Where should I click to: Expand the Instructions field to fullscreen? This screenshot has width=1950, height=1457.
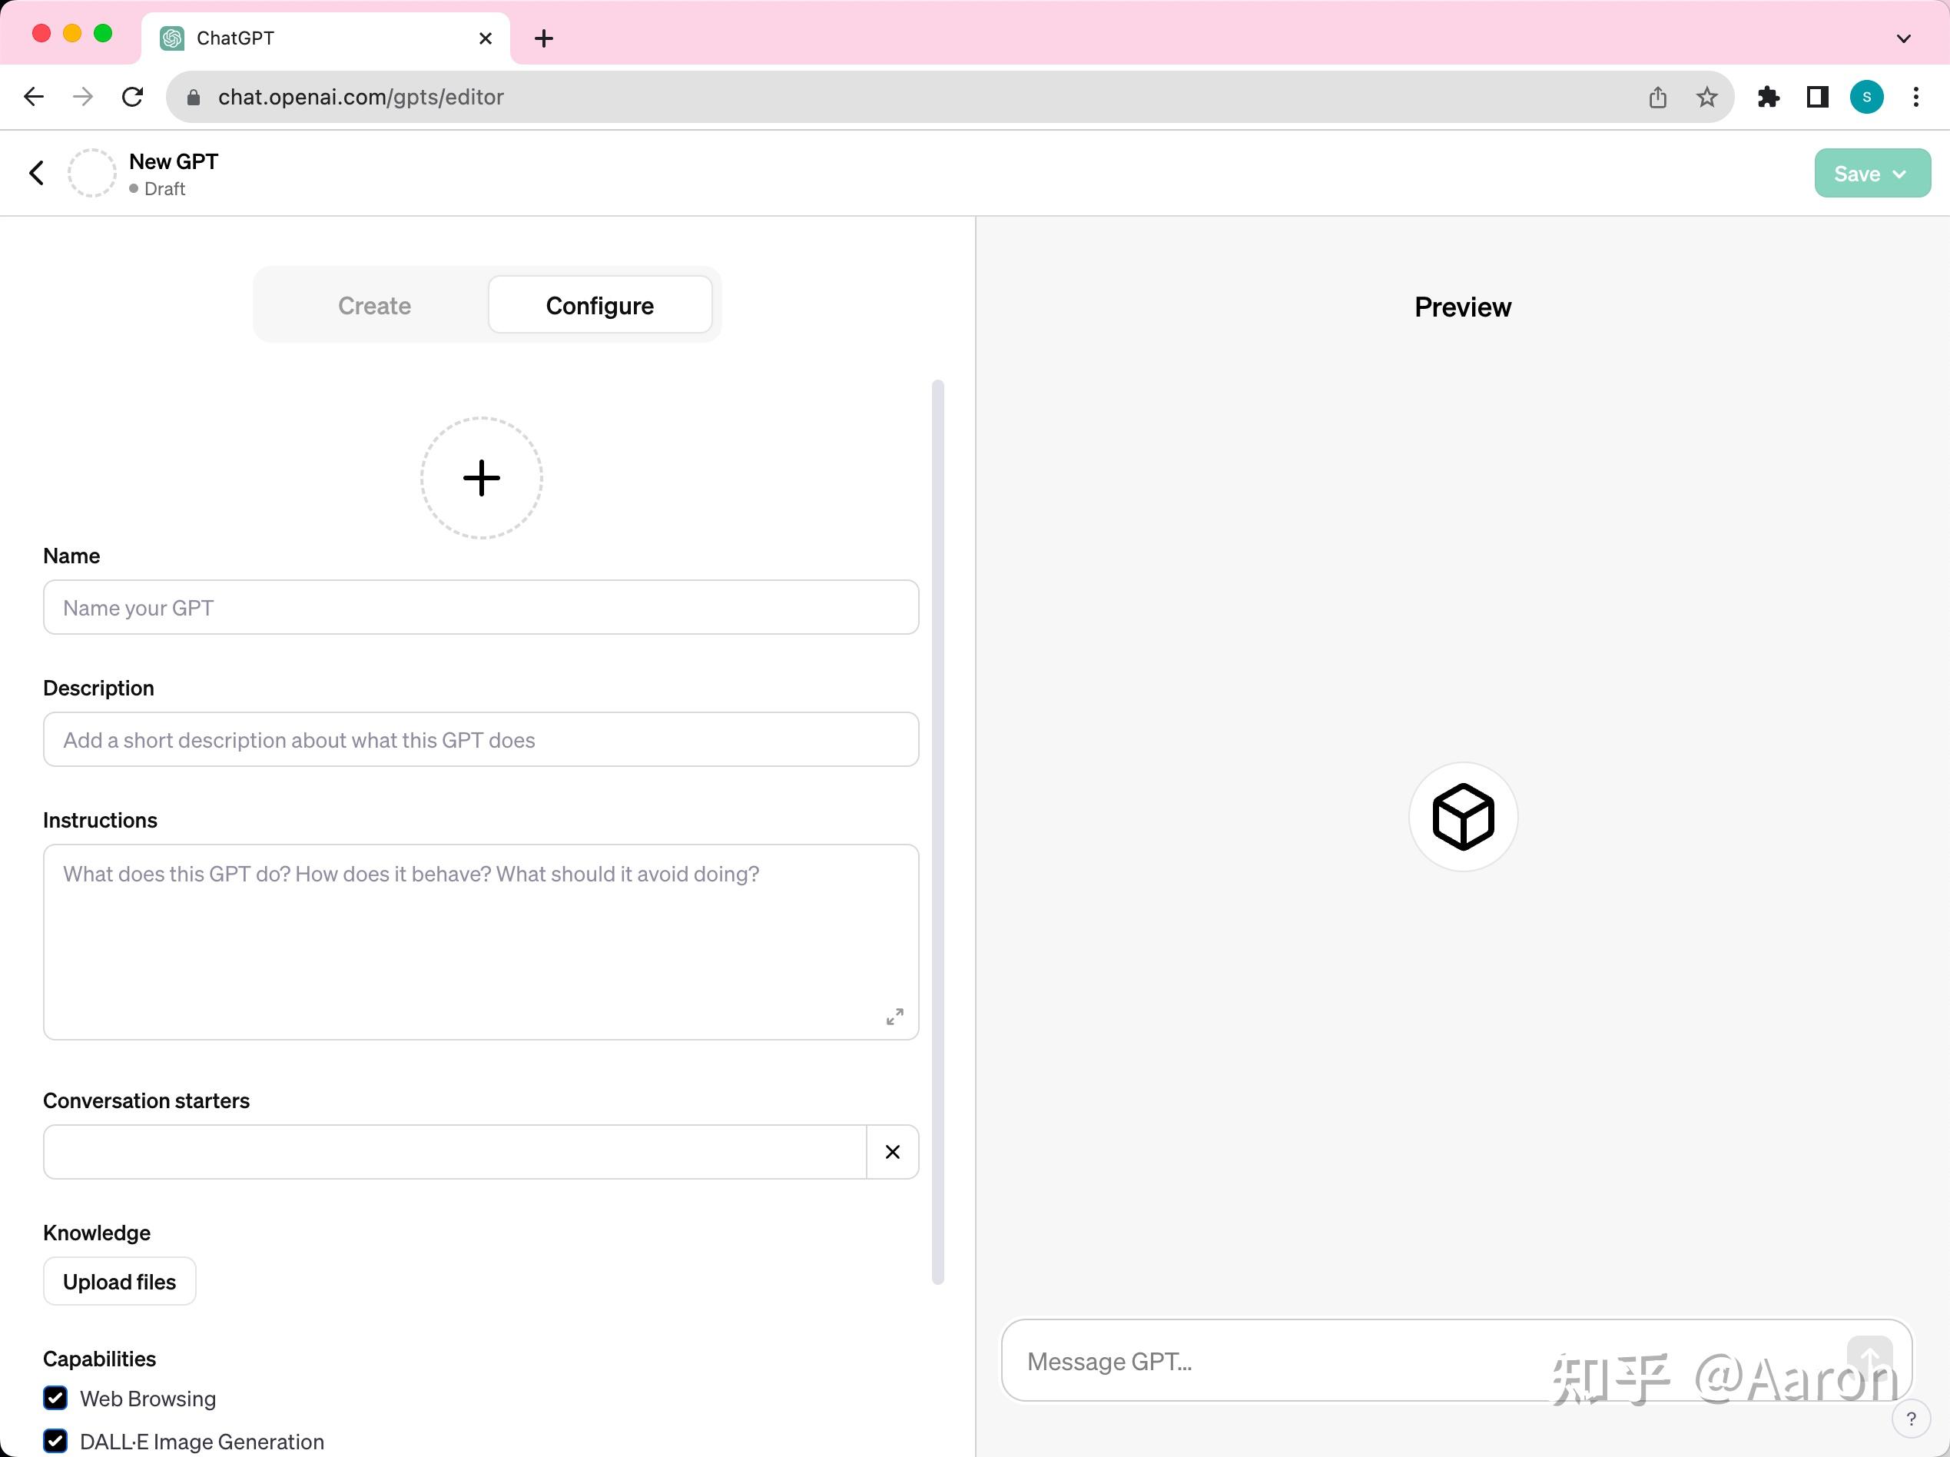coord(895,1016)
